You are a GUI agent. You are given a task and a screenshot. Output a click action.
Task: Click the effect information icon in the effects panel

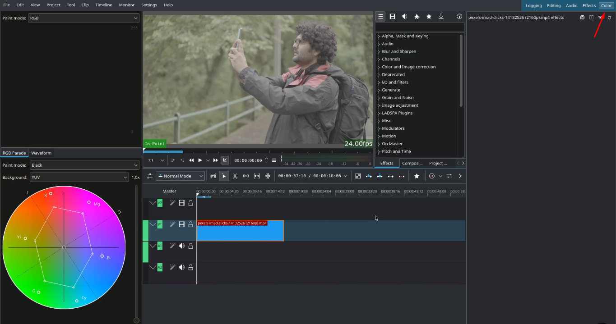[459, 16]
